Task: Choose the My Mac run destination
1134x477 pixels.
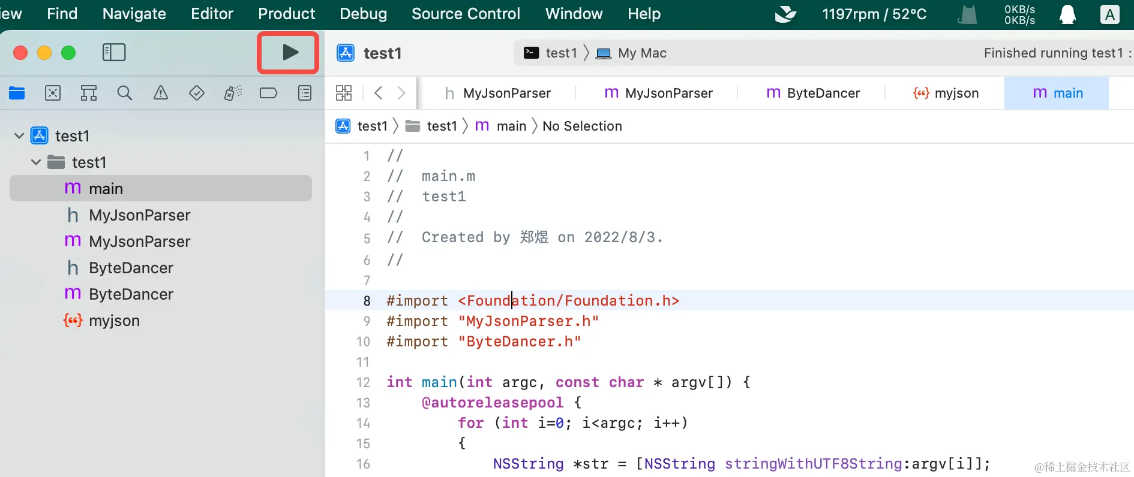Action: pos(631,53)
